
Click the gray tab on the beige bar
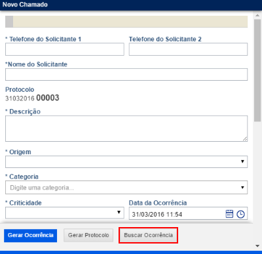[9, 22]
